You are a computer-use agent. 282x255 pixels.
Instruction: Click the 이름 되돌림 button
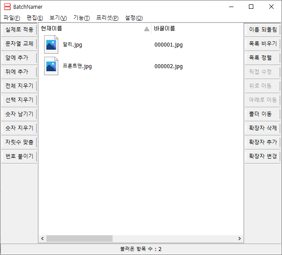263,29
